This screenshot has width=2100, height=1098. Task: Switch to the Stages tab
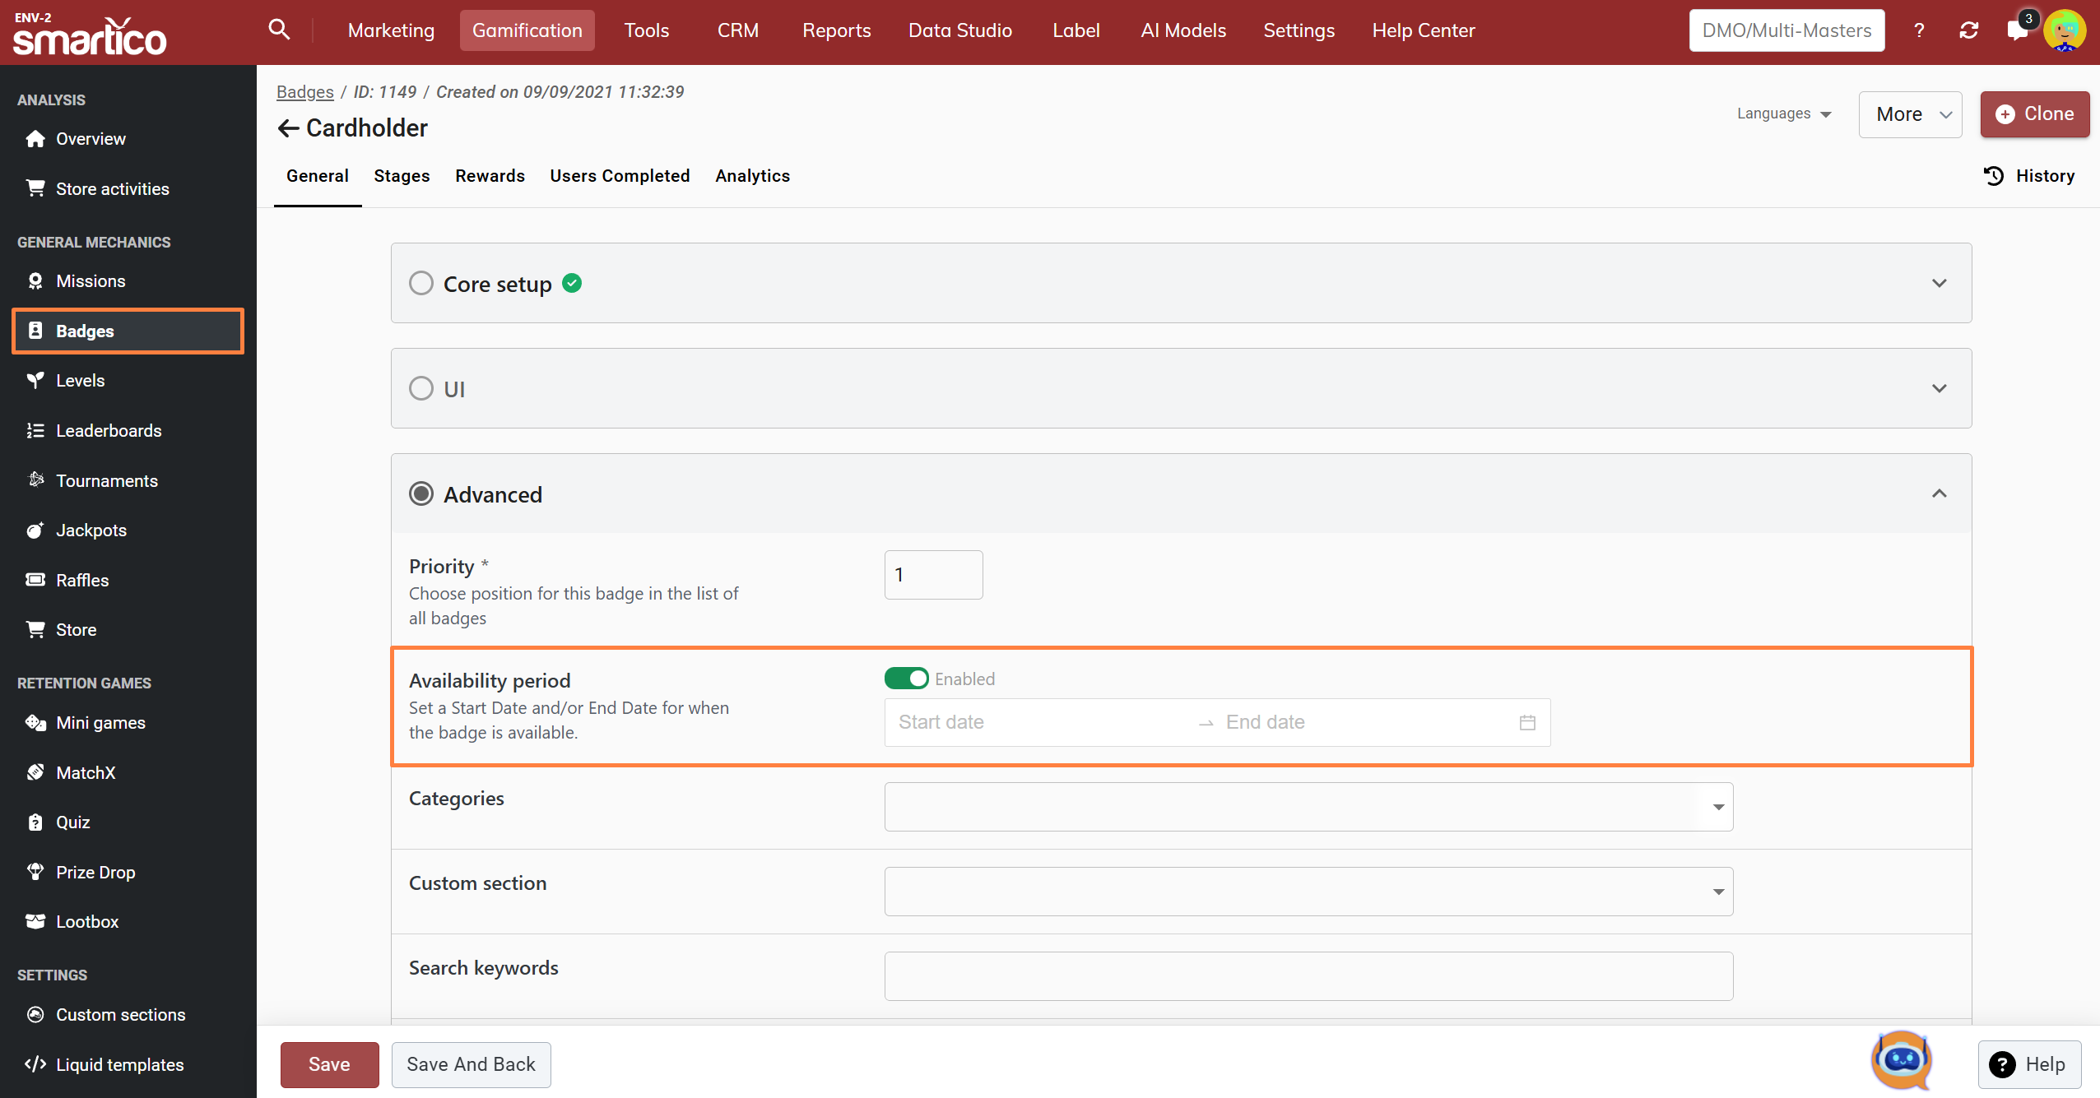pos(402,176)
